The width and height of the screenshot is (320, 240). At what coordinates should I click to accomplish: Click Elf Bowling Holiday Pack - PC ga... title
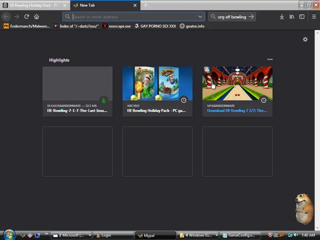[156, 111]
